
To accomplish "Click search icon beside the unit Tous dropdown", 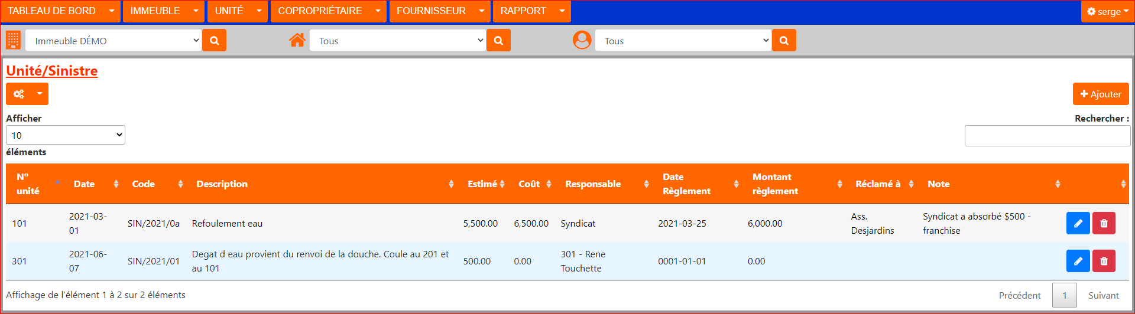I will point(498,41).
